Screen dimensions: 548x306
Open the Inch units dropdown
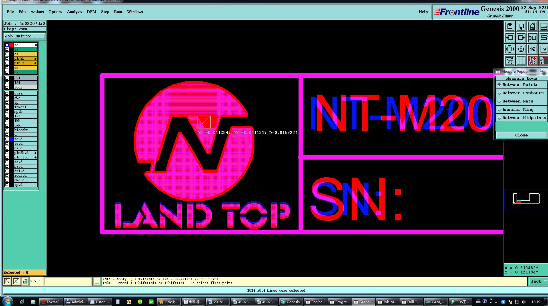tap(538, 281)
